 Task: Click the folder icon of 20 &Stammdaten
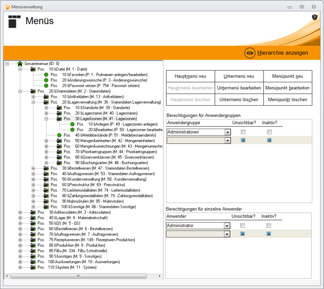33,91
